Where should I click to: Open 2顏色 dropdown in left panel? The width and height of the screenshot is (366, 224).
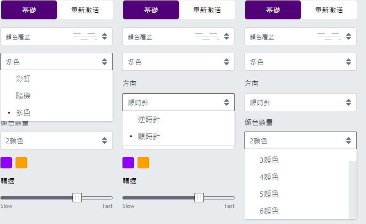point(57,141)
